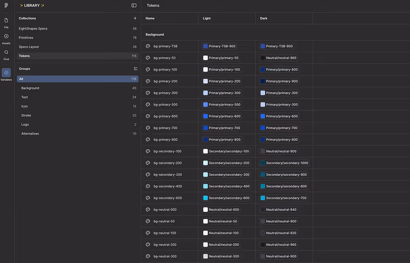Click Dark value Secondary/secondary-800
Viewport: 410px width, 263px height.
(284, 186)
